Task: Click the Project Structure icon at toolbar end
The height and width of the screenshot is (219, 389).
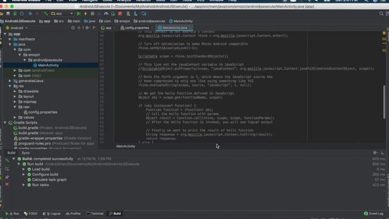Action: click(143, 13)
